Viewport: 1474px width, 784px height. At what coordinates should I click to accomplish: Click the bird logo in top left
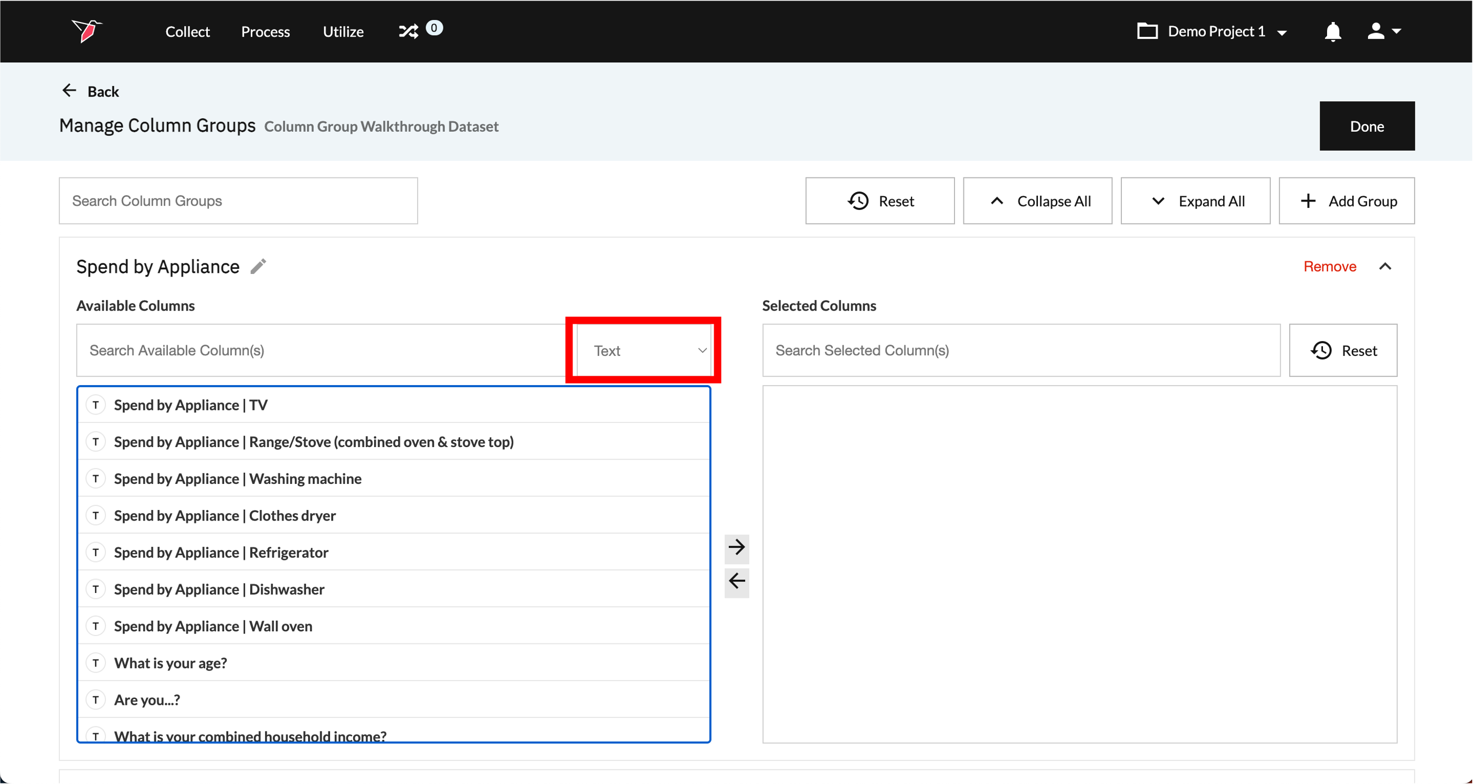pos(86,30)
